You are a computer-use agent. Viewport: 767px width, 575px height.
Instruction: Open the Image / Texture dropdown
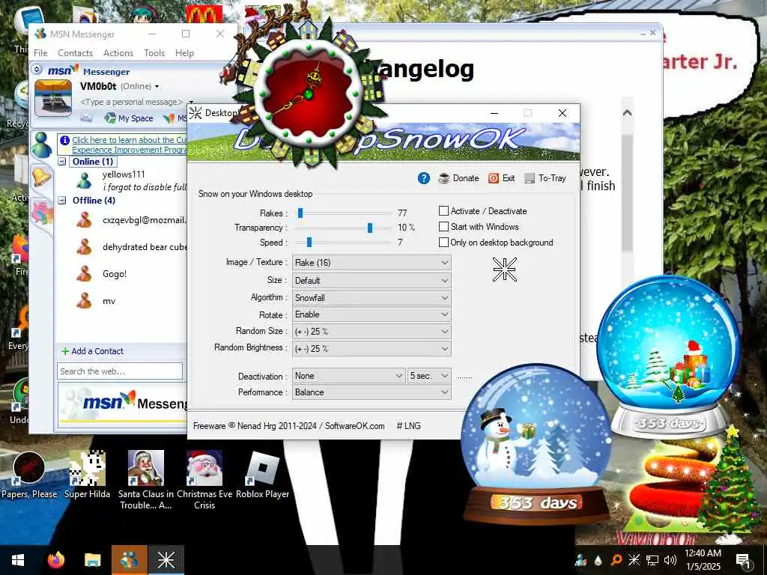(372, 263)
